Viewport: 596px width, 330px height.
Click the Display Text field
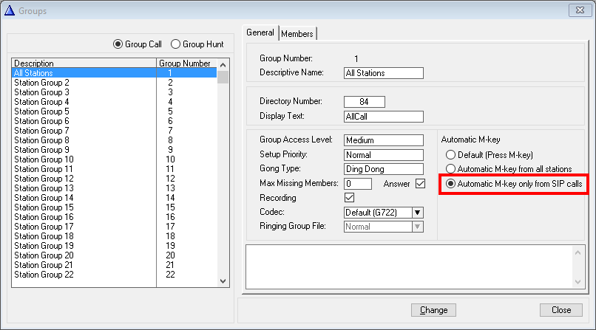click(384, 117)
